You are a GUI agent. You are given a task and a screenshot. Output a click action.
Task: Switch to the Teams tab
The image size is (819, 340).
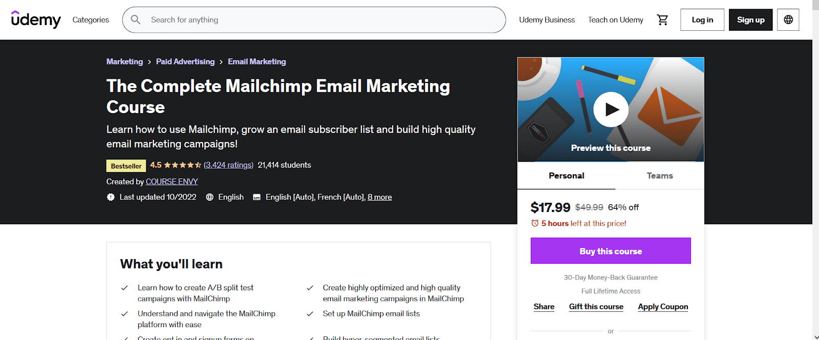(659, 175)
